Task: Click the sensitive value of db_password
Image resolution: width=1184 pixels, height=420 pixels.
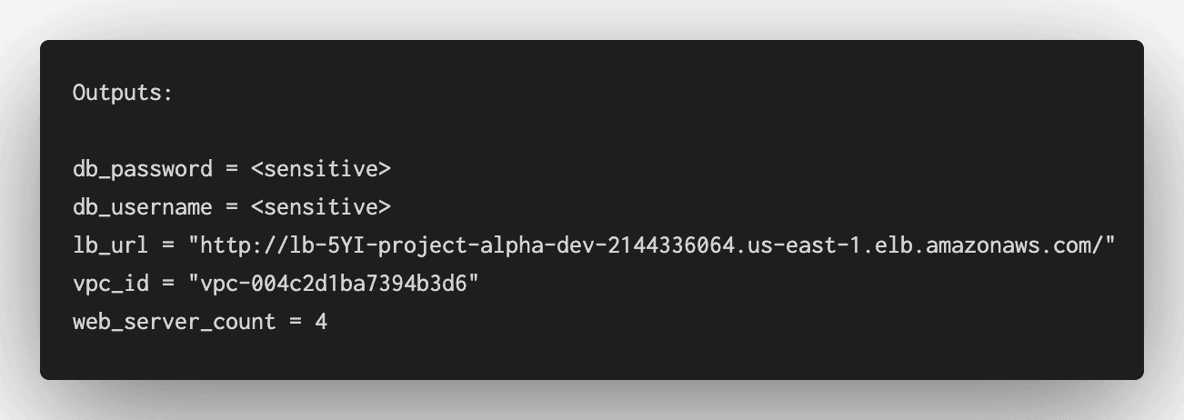Action: (x=320, y=169)
